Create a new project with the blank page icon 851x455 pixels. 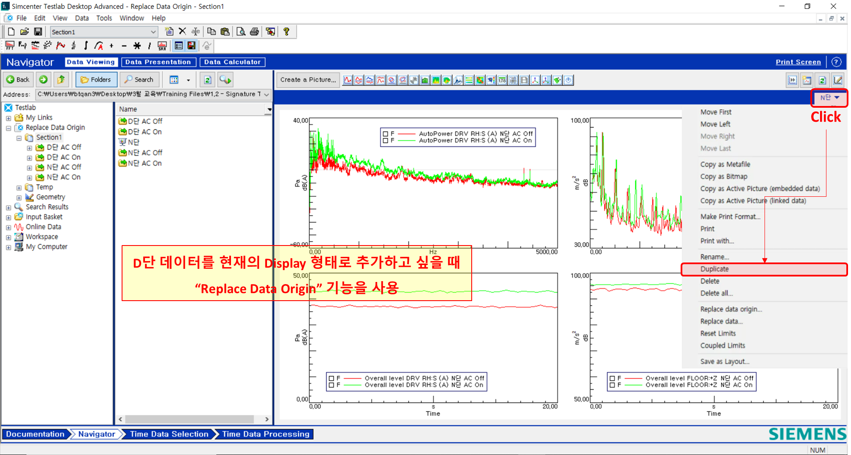pyautogui.click(x=11, y=32)
